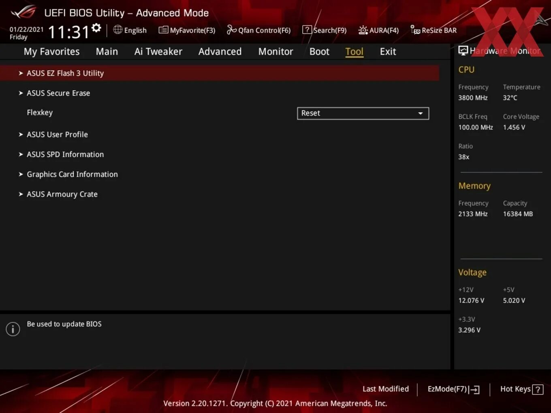Click English language selector
Image resolution: width=551 pixels, height=413 pixels.
[x=130, y=30]
